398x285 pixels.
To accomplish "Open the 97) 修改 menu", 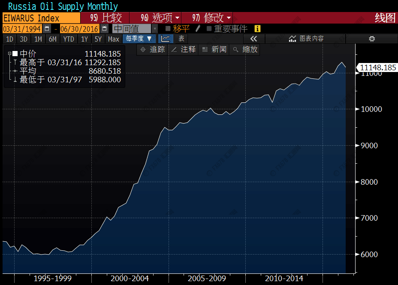I will click(x=211, y=18).
